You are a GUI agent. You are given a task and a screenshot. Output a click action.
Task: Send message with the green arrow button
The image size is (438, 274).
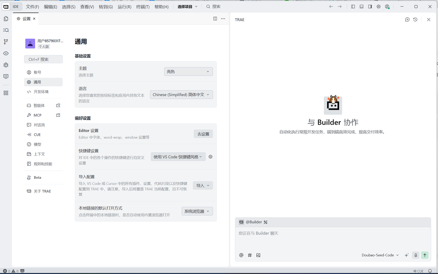click(425, 255)
